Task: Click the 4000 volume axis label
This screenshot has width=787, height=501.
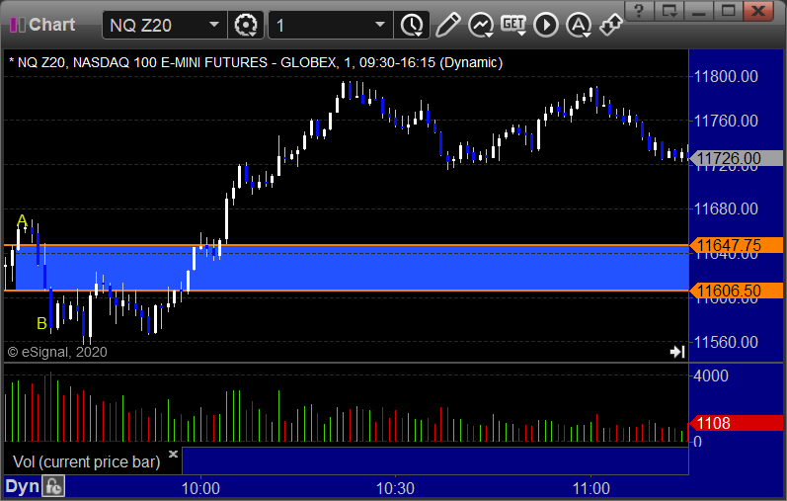Action: [x=711, y=376]
